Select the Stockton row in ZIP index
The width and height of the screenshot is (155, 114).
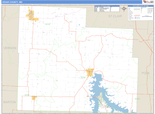click(x=103, y=11)
